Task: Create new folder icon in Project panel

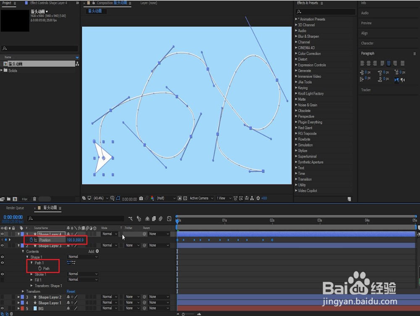Action: pos(9,199)
